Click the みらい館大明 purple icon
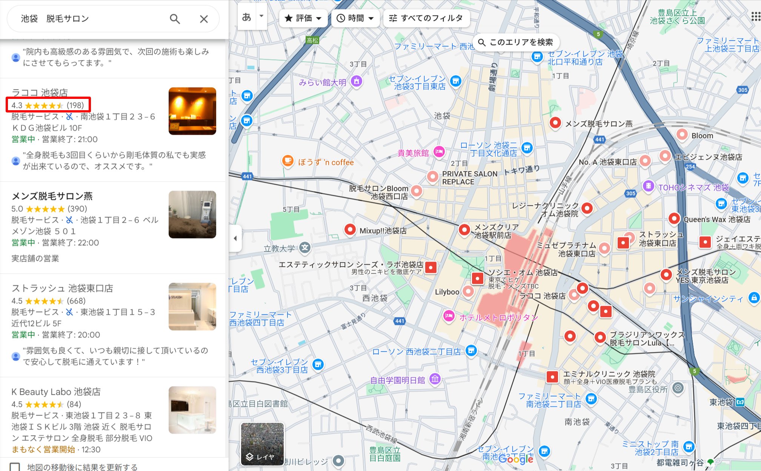761x471 pixels. click(x=357, y=81)
